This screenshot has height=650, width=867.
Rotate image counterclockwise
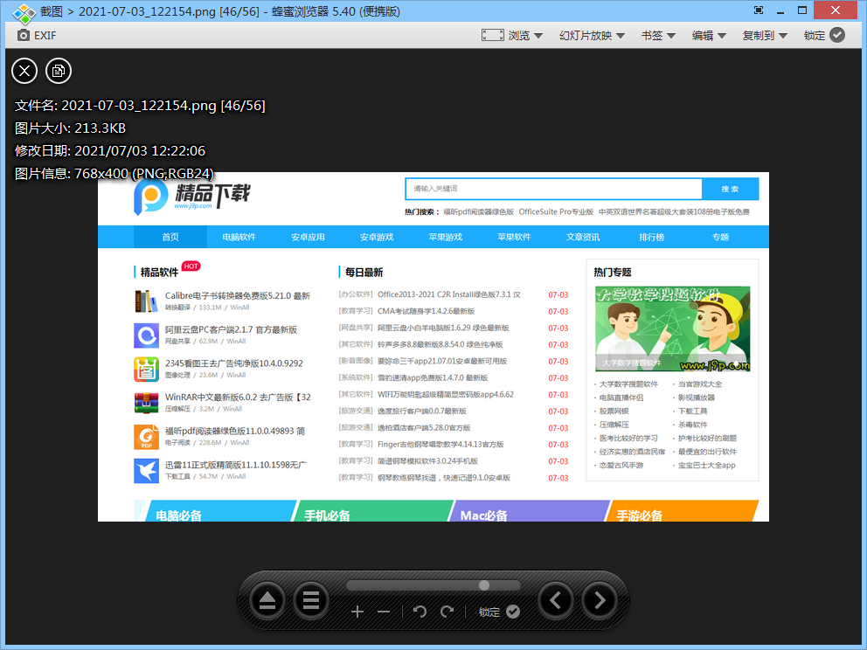coord(420,612)
